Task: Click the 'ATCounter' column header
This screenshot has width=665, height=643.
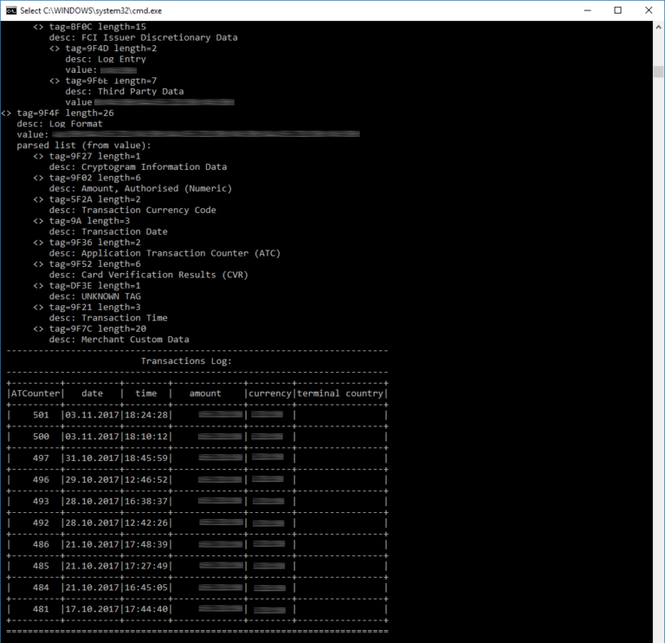Action: click(x=36, y=393)
